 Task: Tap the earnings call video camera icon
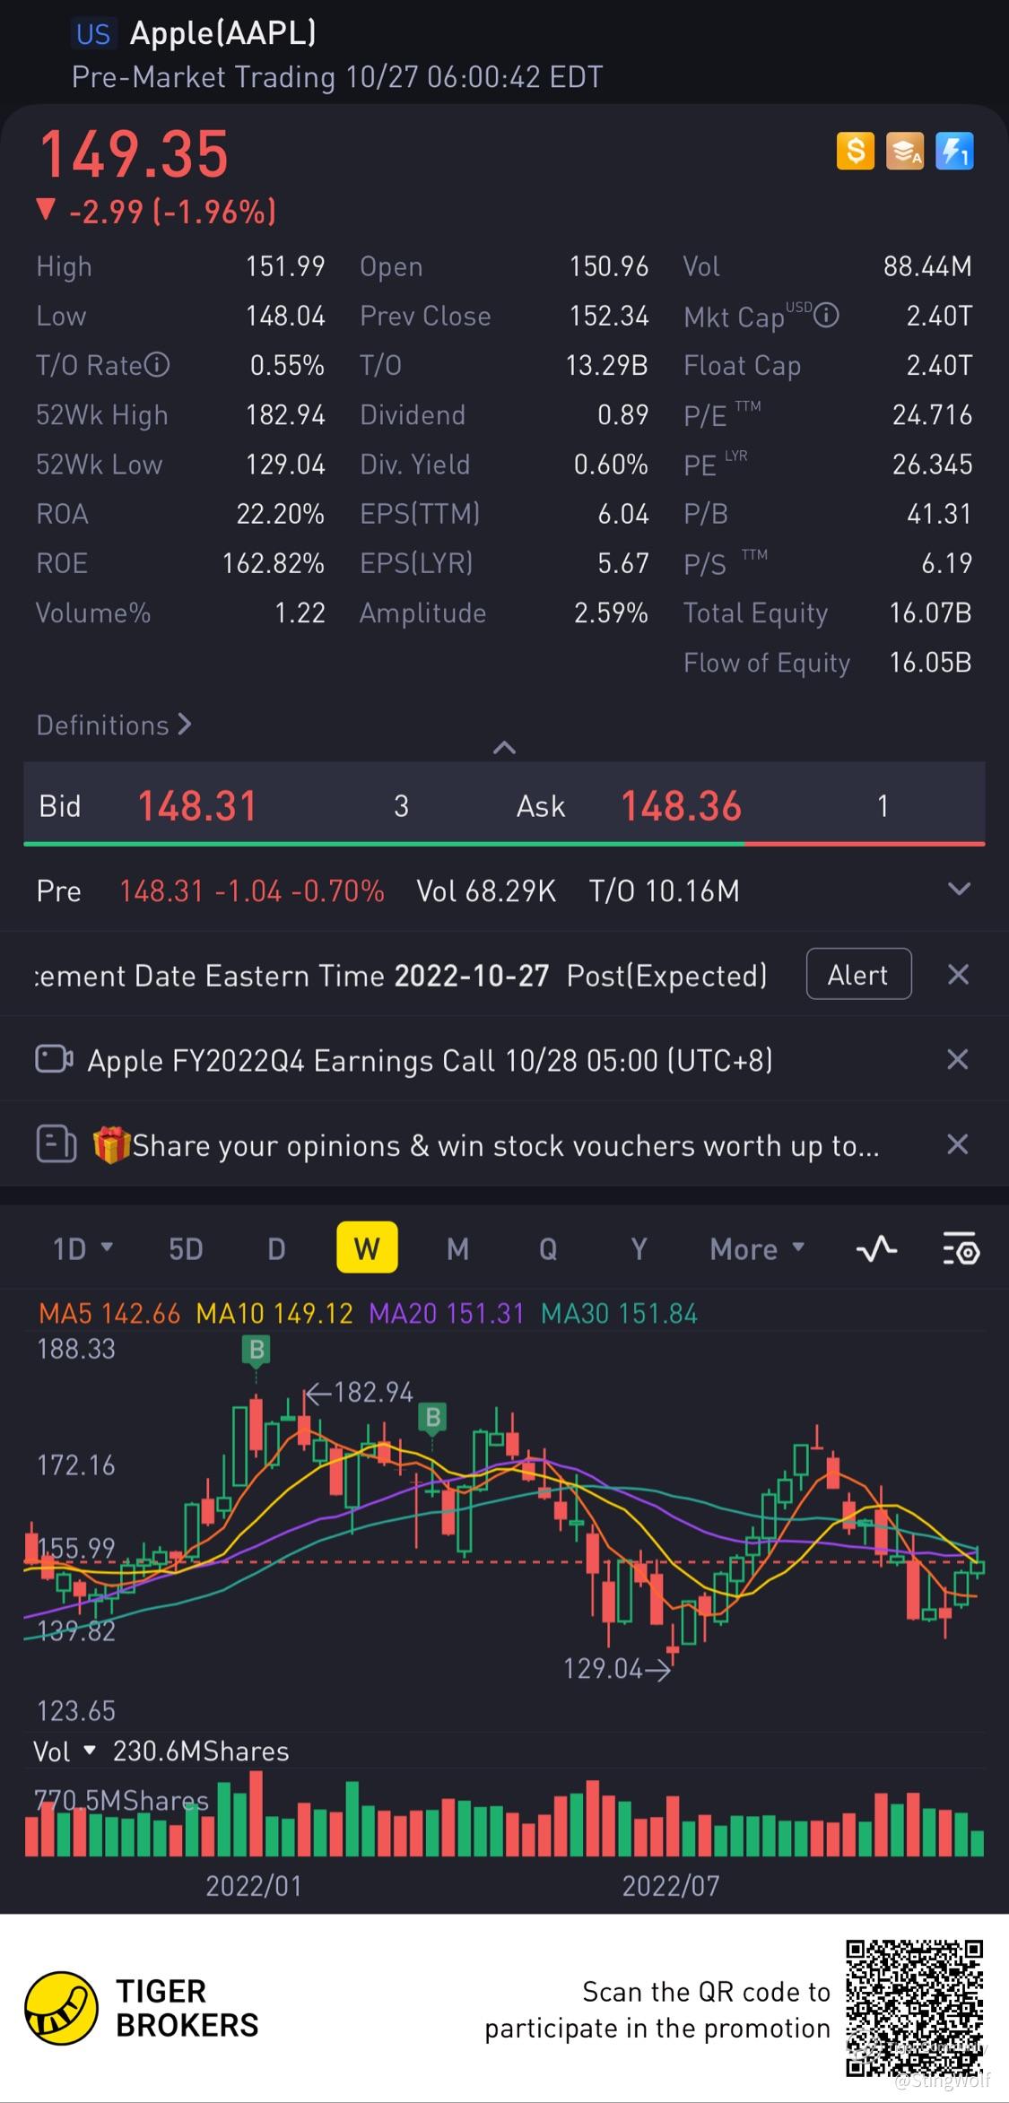(x=54, y=1059)
